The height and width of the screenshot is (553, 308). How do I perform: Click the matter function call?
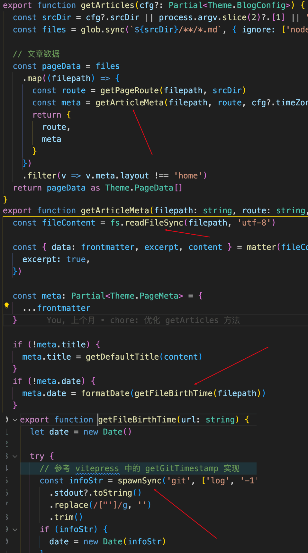click(261, 247)
